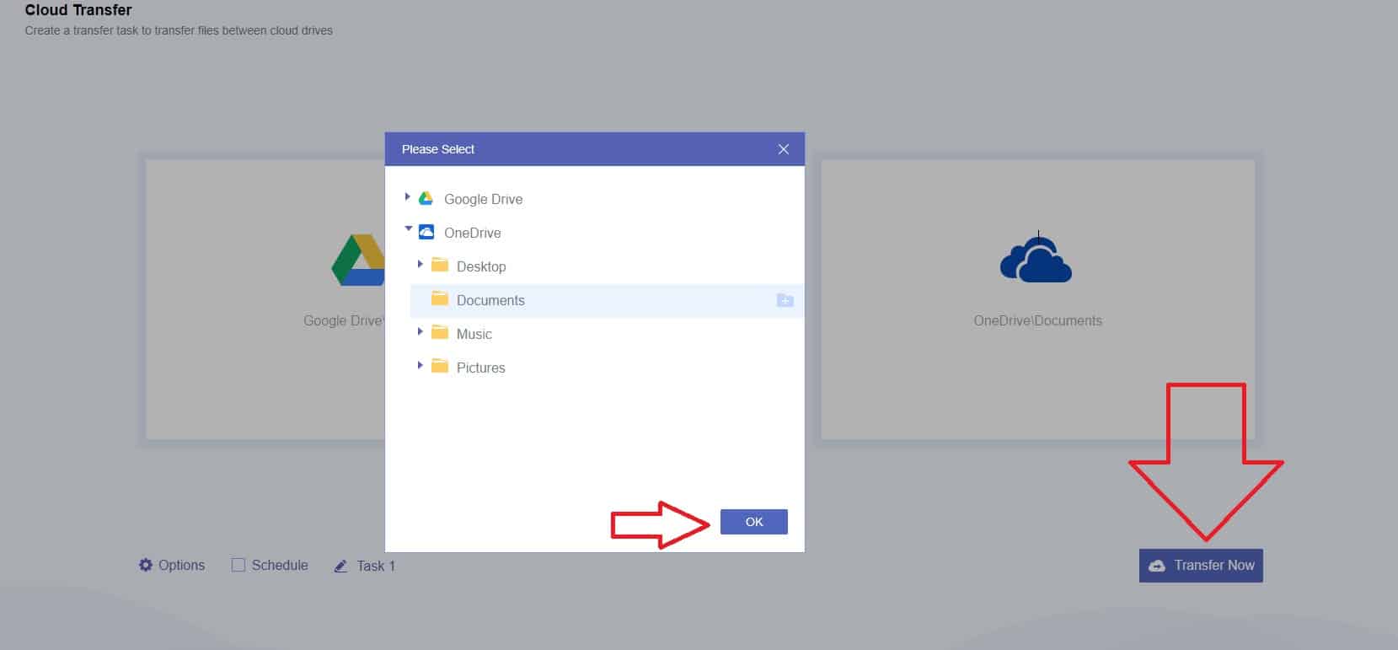
Task: Collapse the OneDrive tree node
Action: 409,228
